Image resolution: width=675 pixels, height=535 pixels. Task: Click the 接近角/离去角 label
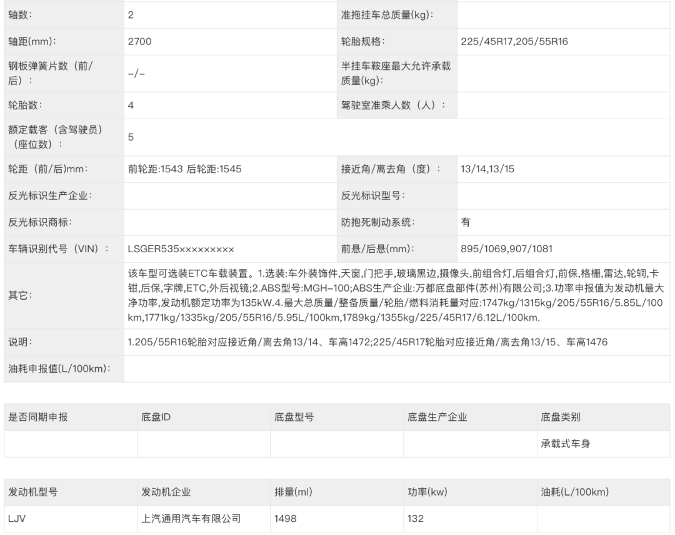pos(391,169)
